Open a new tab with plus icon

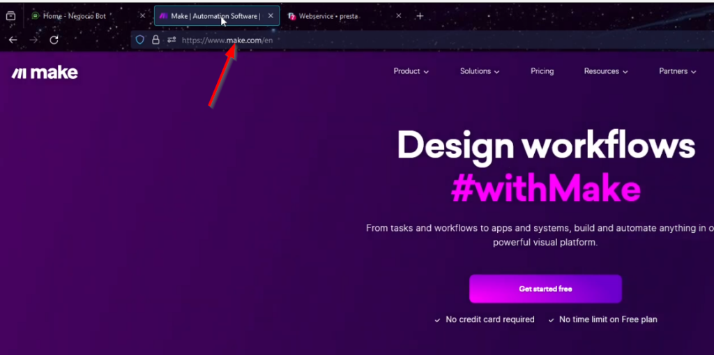click(420, 16)
